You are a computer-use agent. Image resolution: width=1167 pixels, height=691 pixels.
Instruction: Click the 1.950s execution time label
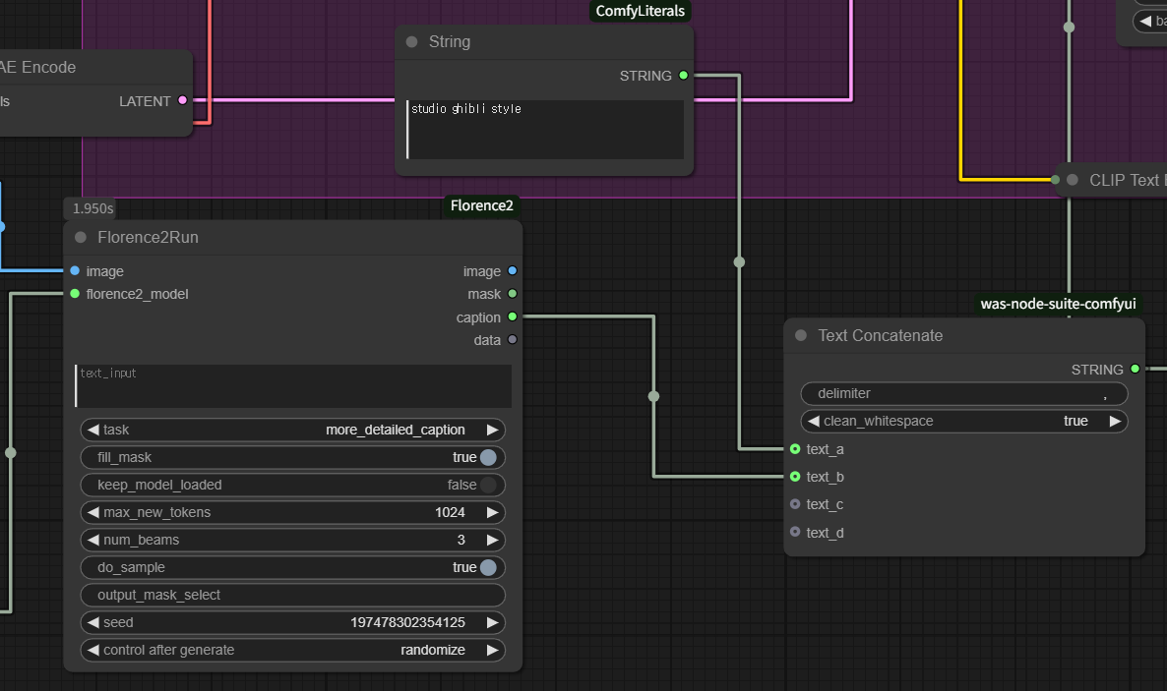(x=93, y=209)
